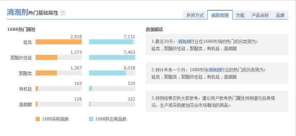This screenshot has height=136, width=296.
Task: Click the 硅类 row label
Action: [27, 42]
